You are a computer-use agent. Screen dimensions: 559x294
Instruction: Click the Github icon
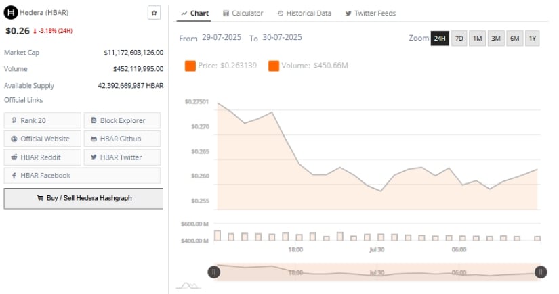point(94,139)
